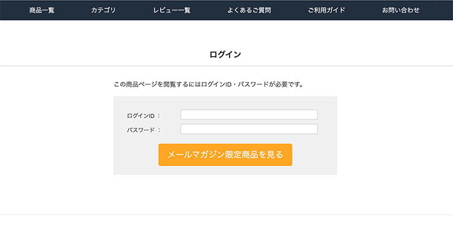Open the contact us link in header
Screen dimensions: 453x243
point(400,10)
